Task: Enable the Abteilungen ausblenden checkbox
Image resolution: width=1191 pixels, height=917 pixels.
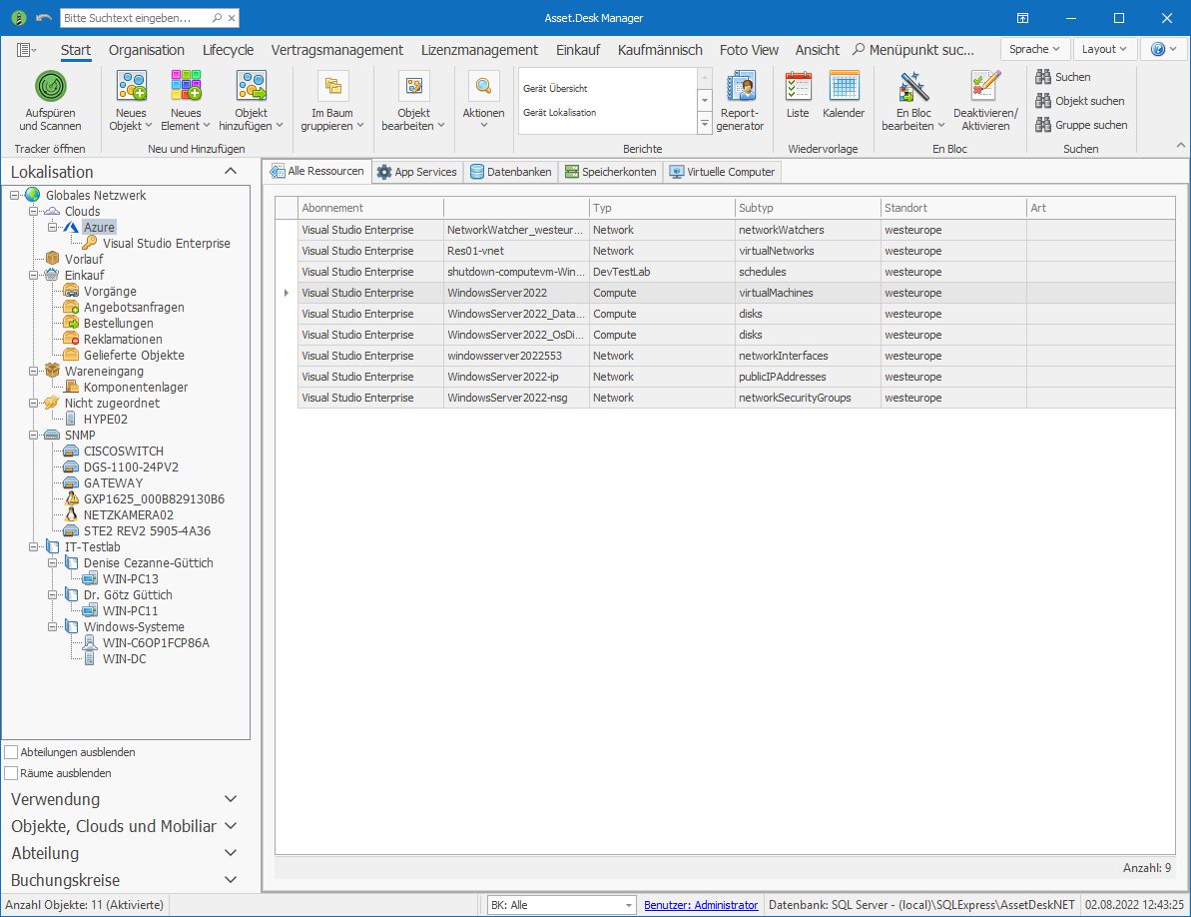Action: (x=11, y=752)
